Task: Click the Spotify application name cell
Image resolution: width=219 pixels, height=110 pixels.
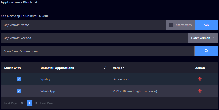Action: (x=73, y=79)
